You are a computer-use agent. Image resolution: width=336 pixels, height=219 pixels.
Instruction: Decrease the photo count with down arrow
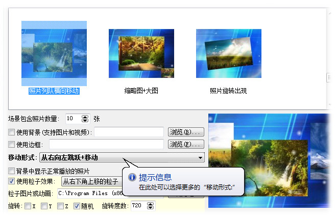tap(85, 121)
